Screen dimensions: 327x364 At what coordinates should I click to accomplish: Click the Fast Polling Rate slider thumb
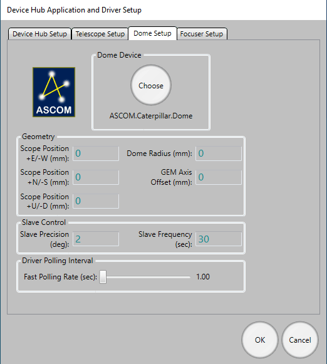tap(103, 277)
